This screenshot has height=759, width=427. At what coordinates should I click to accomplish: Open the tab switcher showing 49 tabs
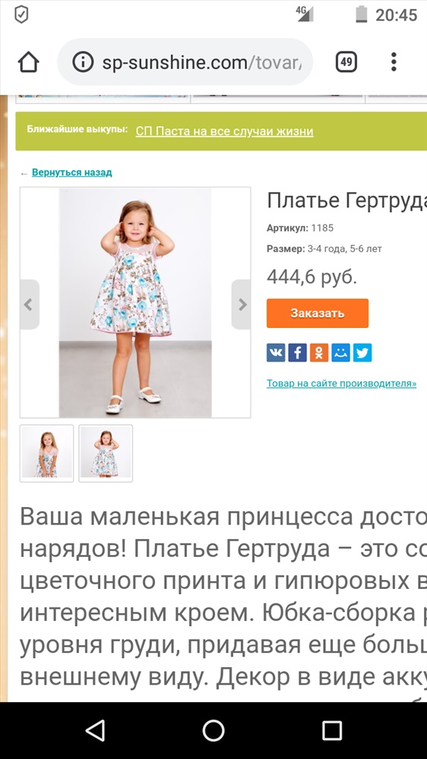346,62
